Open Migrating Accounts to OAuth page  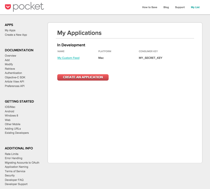coord(22,163)
